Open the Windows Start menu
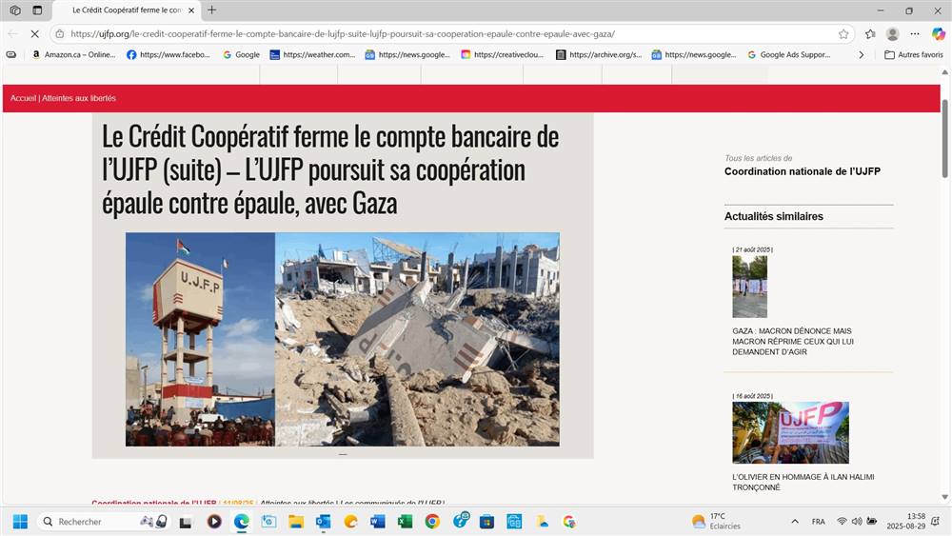 click(x=20, y=522)
